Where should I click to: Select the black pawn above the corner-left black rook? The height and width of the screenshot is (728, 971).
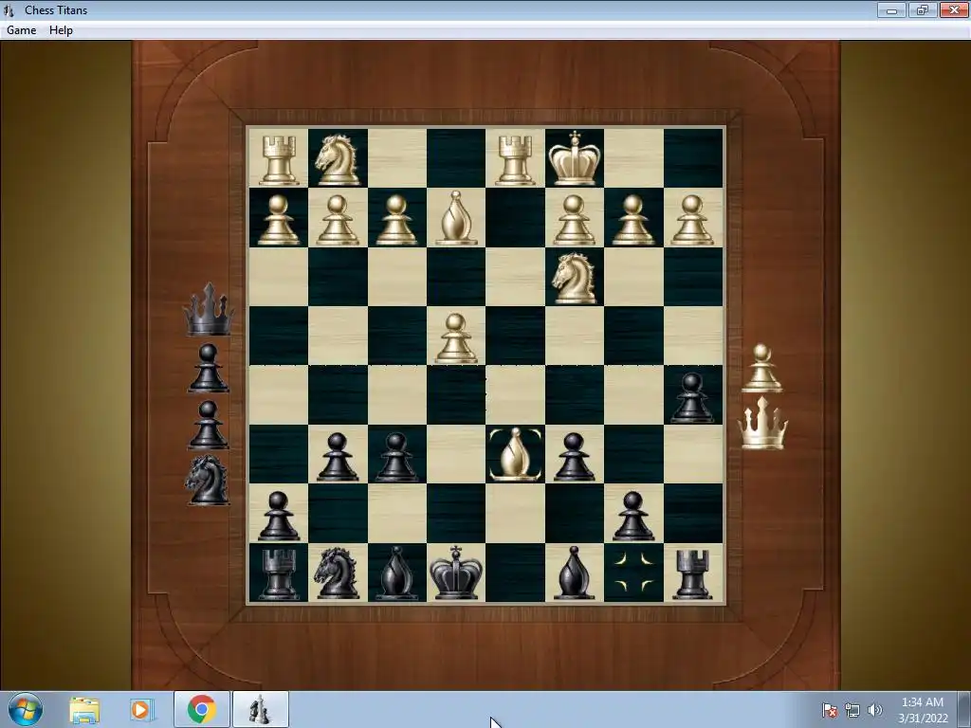point(279,517)
